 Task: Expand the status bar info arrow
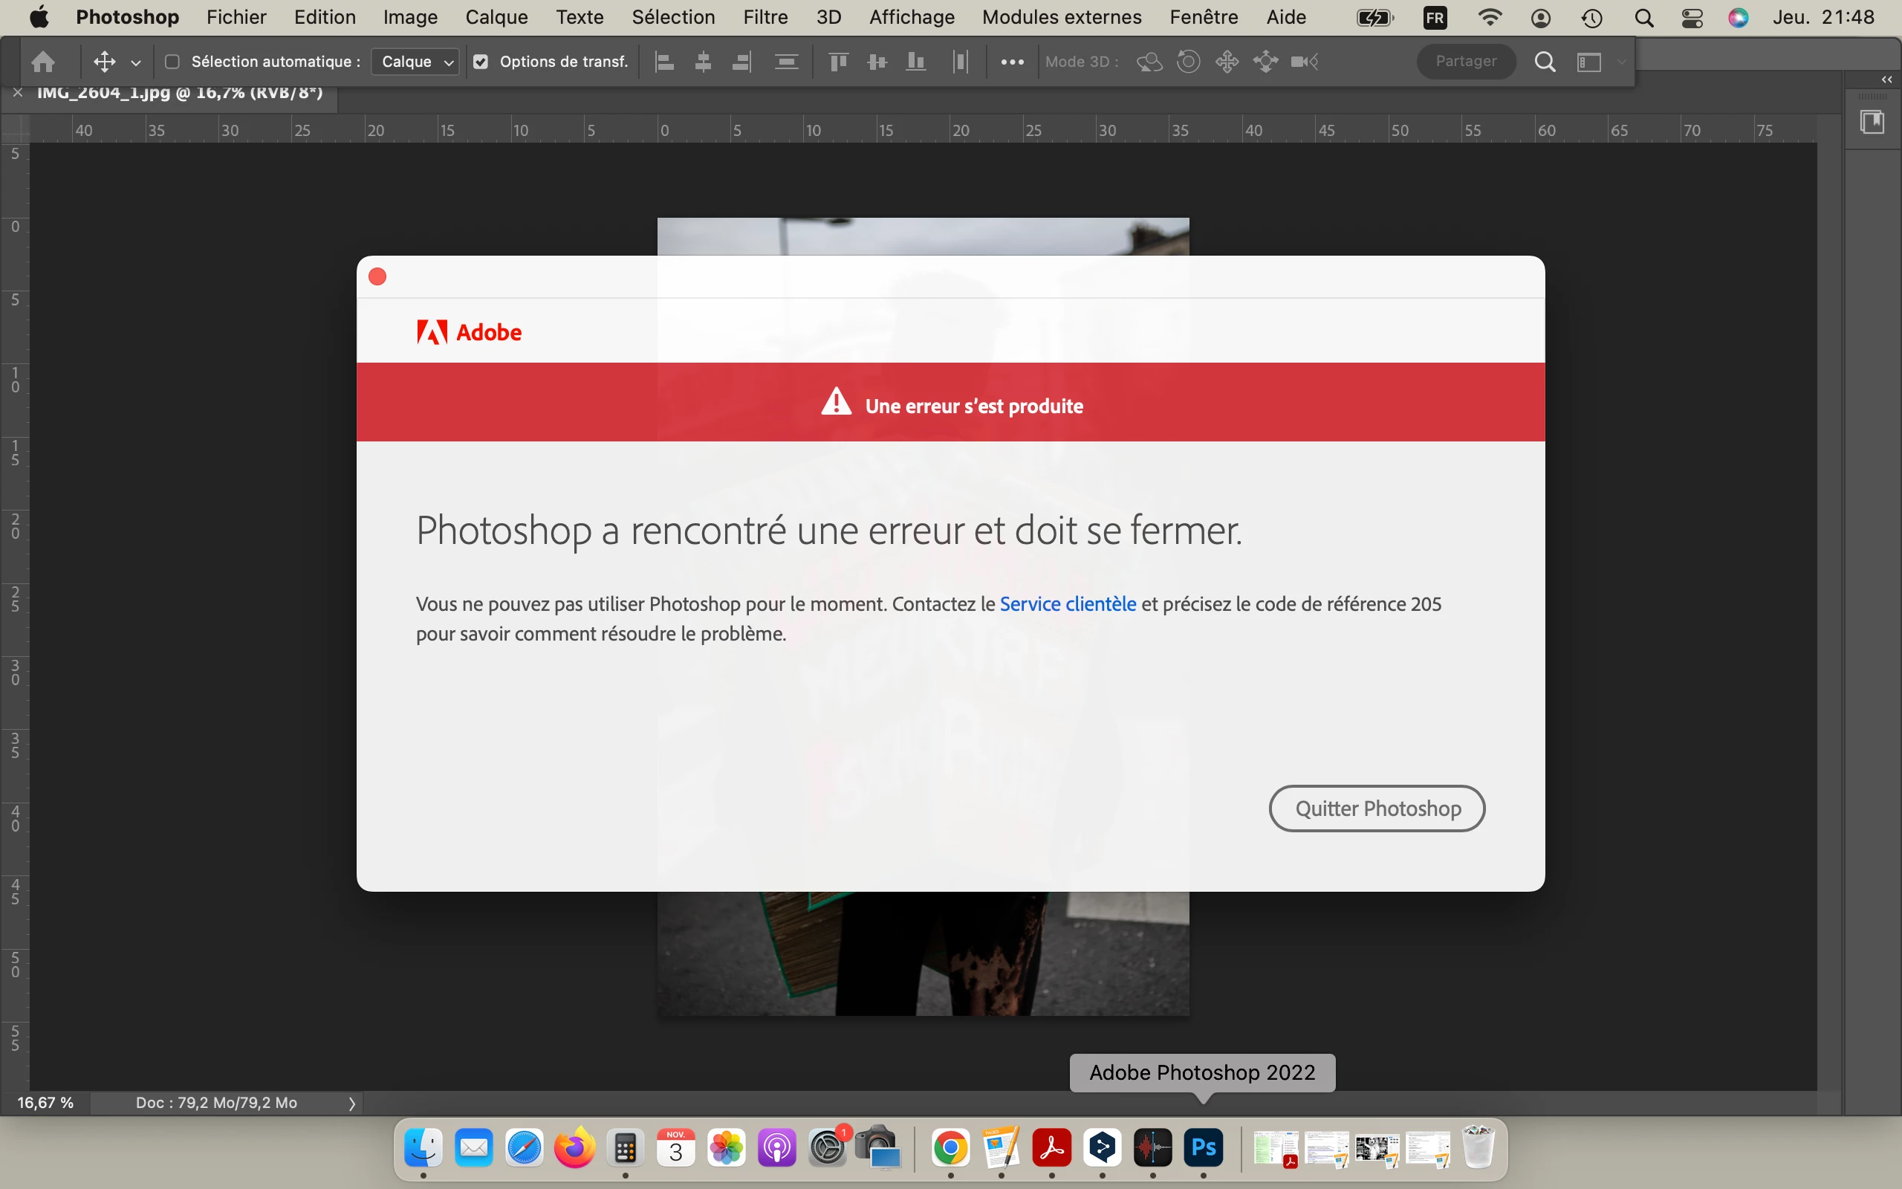pos(351,1104)
